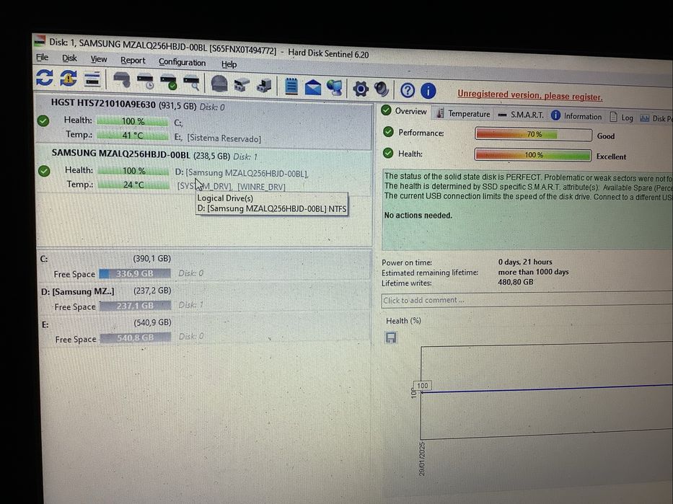The height and width of the screenshot is (504, 673).
Task: Click green check icon next to Performance
Action: tap(388, 132)
